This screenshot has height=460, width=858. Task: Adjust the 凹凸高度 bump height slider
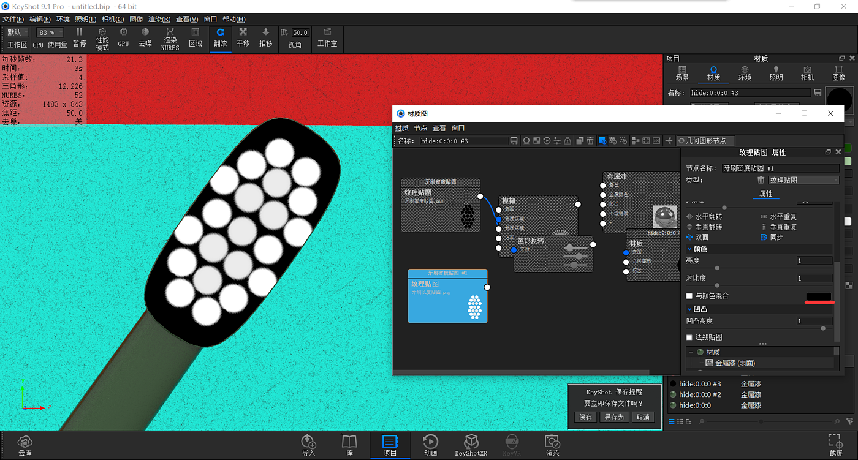tap(822, 328)
